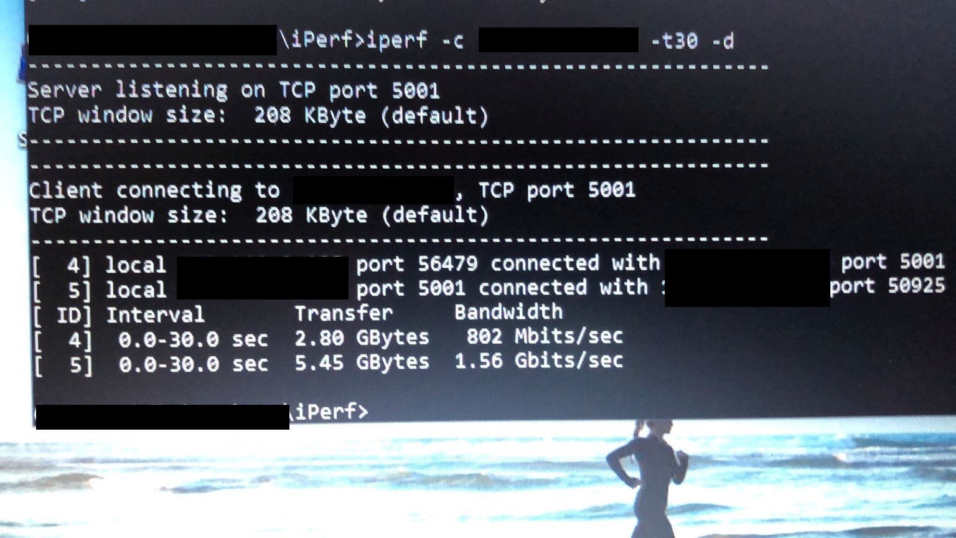Click the empty iPerf> prompt at bottom
956x538 pixels.
330,412
